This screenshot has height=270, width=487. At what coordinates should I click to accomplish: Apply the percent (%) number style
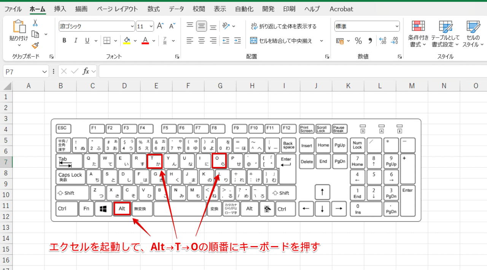point(358,41)
